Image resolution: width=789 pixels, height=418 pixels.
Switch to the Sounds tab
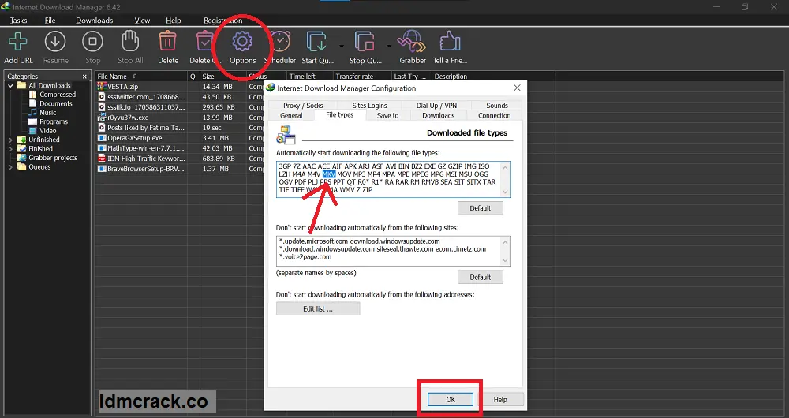click(x=496, y=106)
